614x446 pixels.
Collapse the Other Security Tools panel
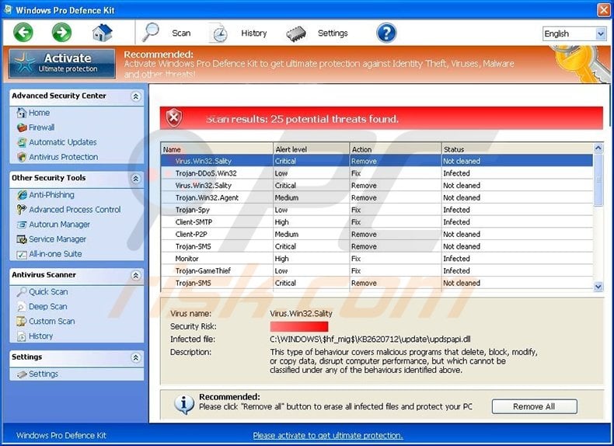pos(135,179)
